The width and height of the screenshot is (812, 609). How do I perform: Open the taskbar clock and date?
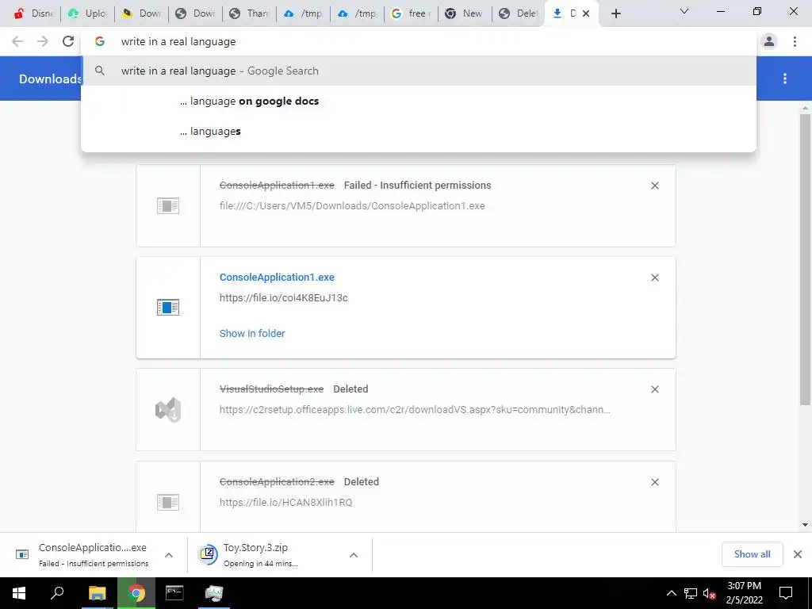(744, 593)
